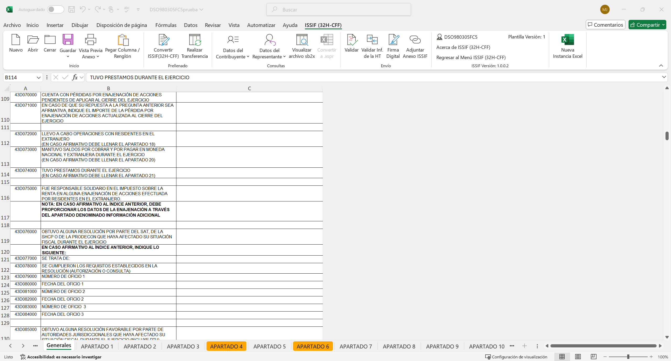The image size is (671, 361).
Task: Open the Comentarios button
Action: click(605, 25)
